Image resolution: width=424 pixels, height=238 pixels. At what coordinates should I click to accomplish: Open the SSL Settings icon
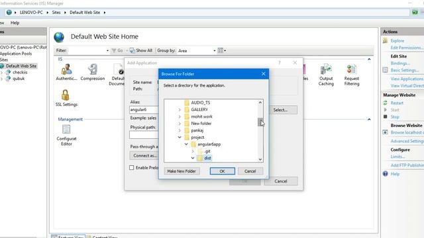point(66,95)
